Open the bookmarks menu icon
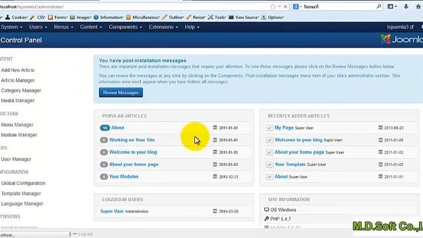 coord(392,6)
